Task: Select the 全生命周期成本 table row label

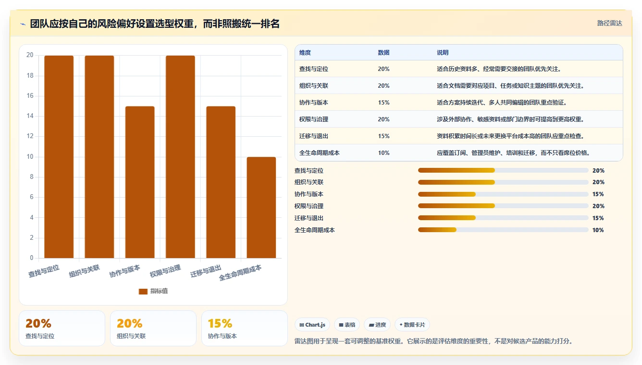Action: [320, 153]
